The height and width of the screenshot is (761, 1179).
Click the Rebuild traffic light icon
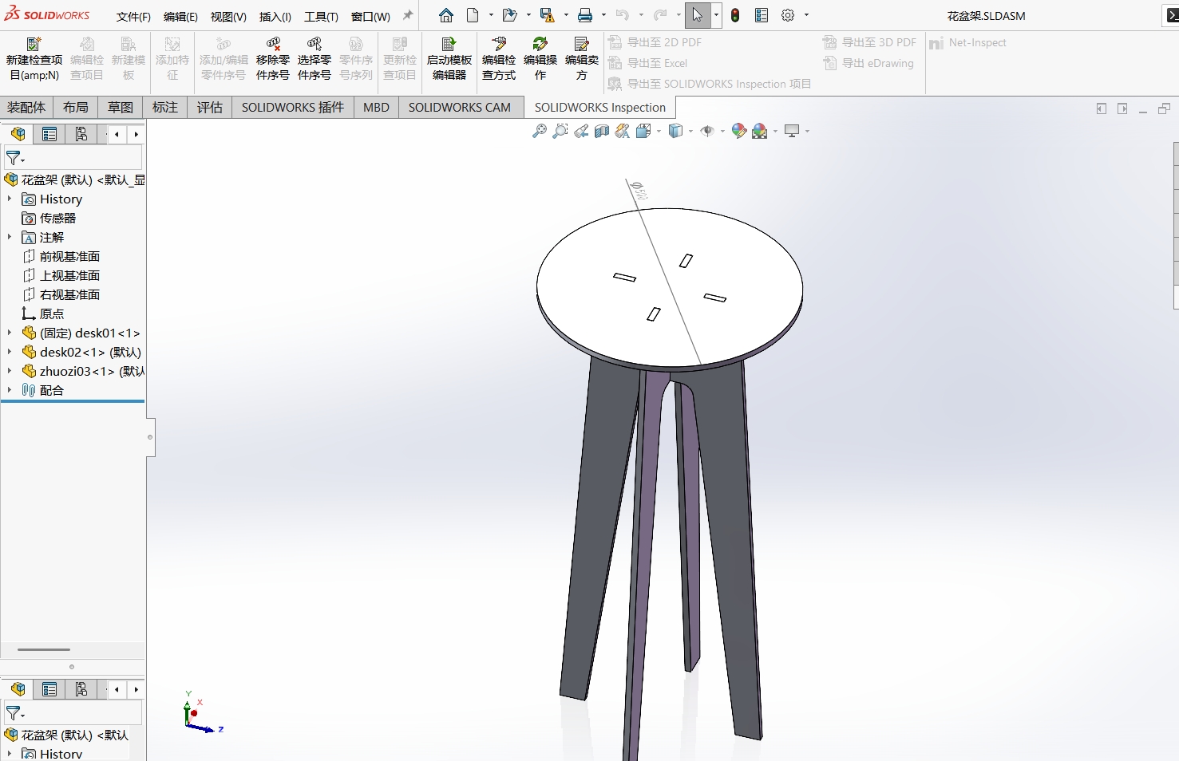[x=735, y=15]
